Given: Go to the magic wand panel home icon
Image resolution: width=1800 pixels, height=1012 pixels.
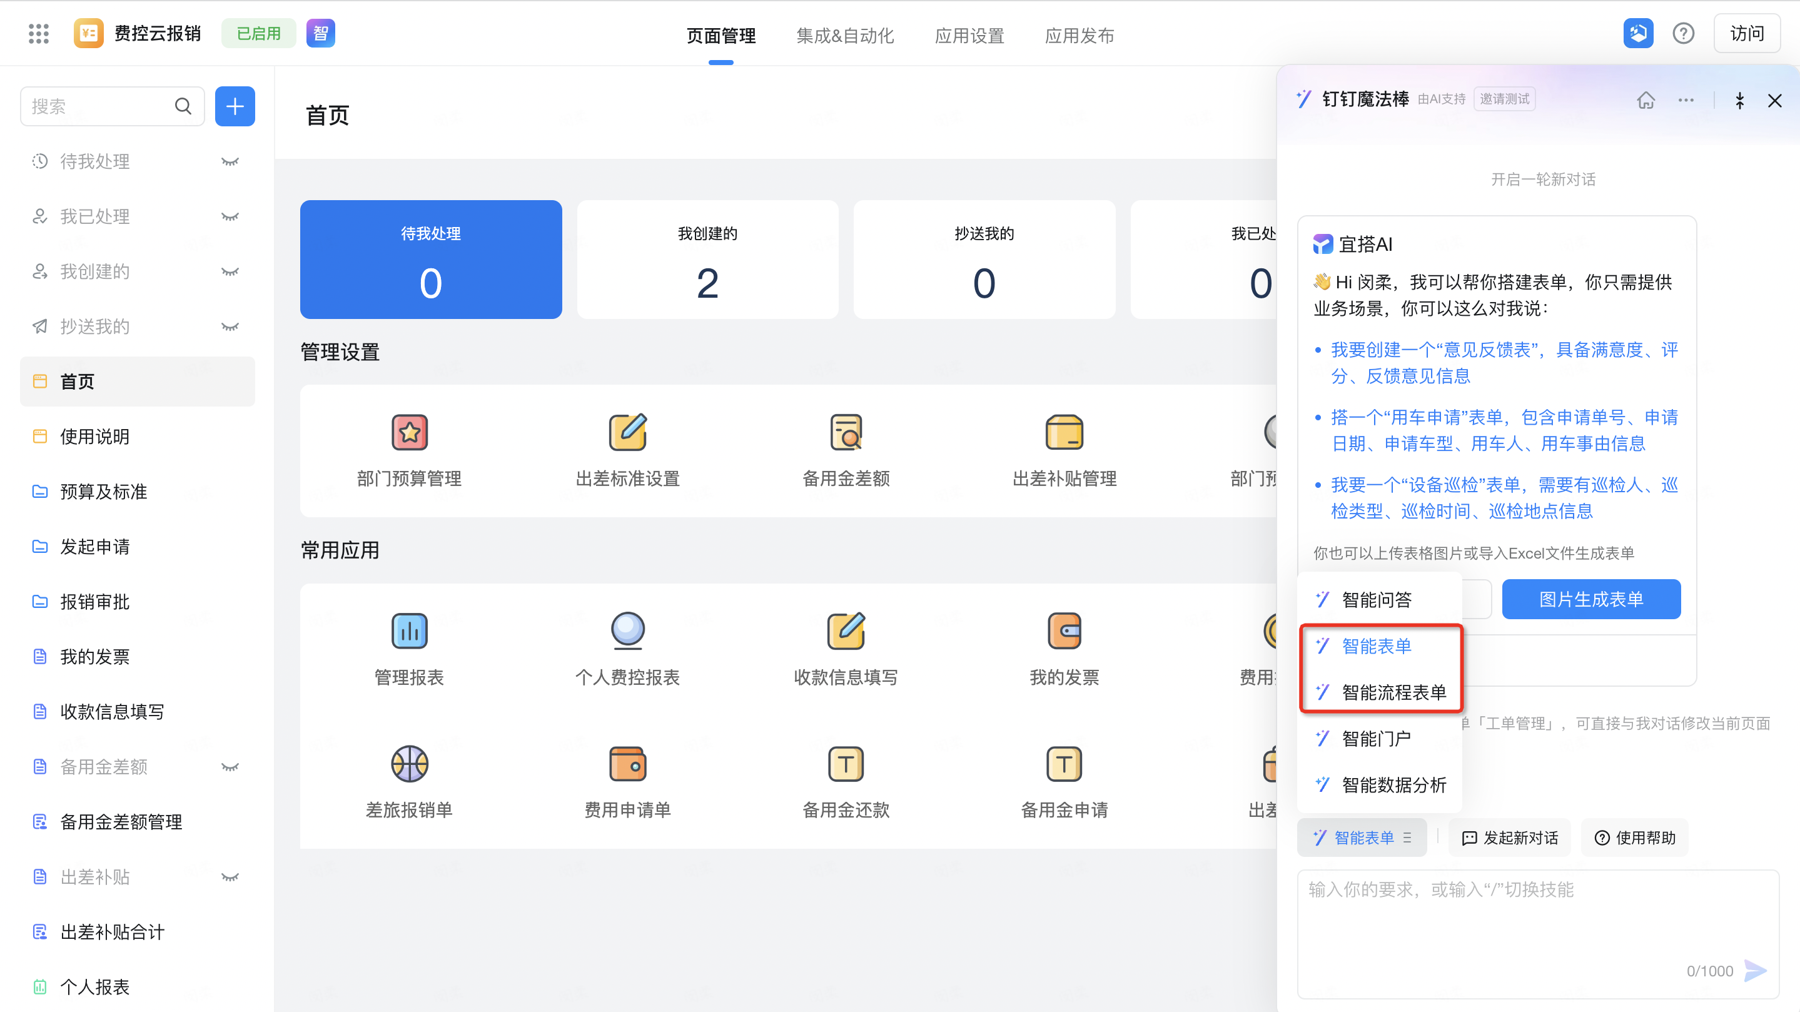Looking at the screenshot, I should [1646, 100].
